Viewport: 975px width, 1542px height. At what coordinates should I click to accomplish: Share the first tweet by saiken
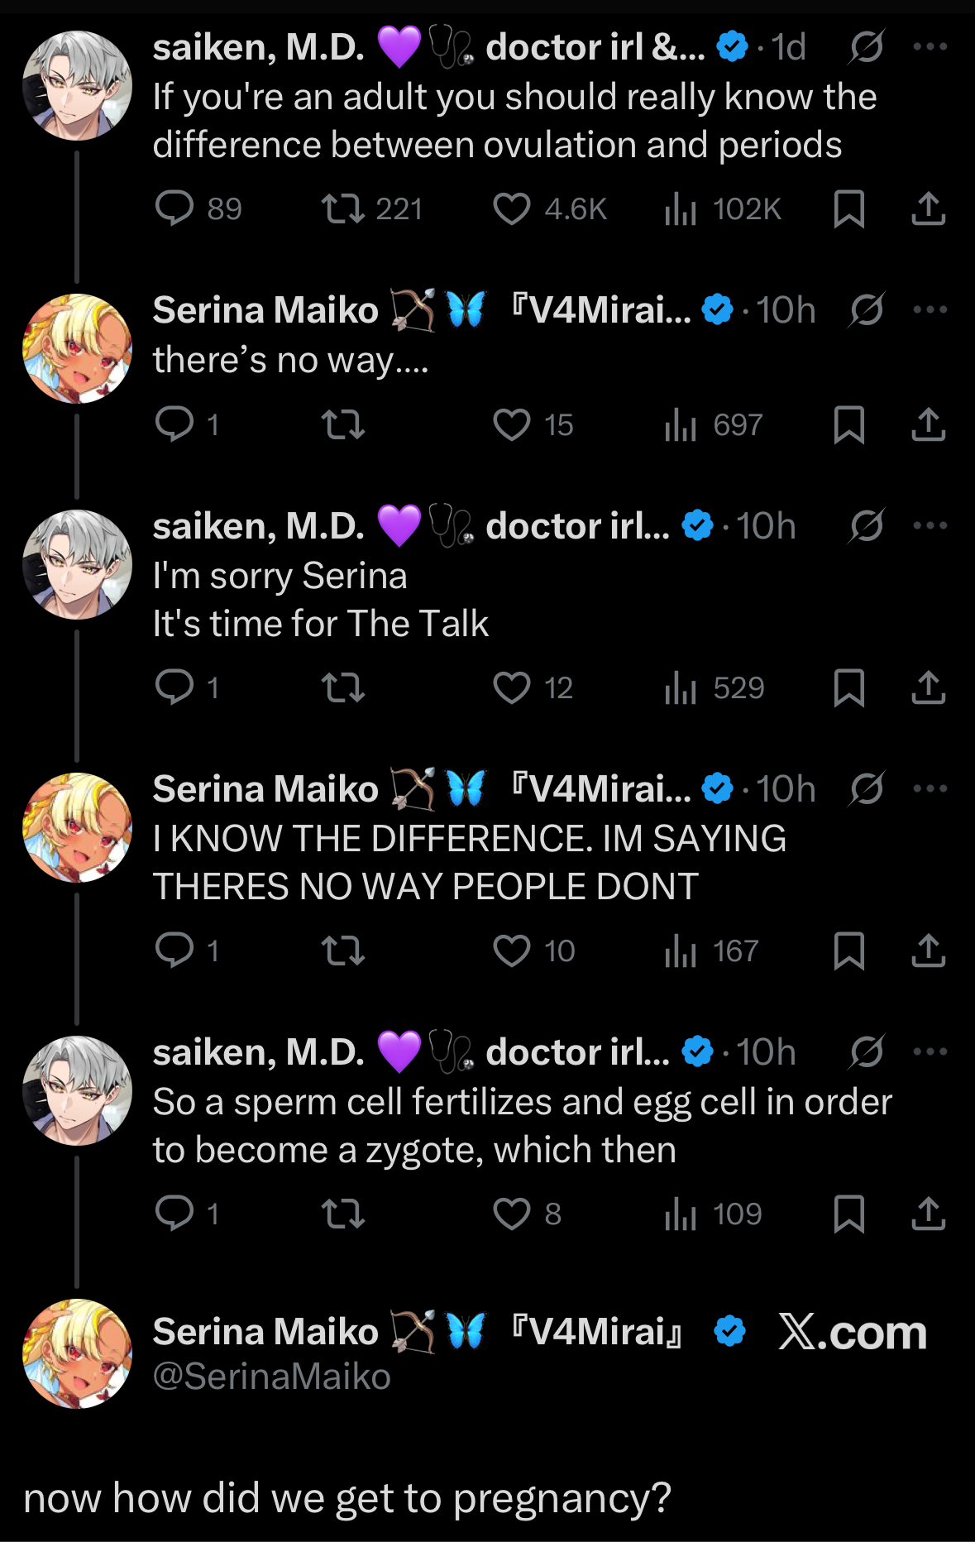[x=929, y=208]
